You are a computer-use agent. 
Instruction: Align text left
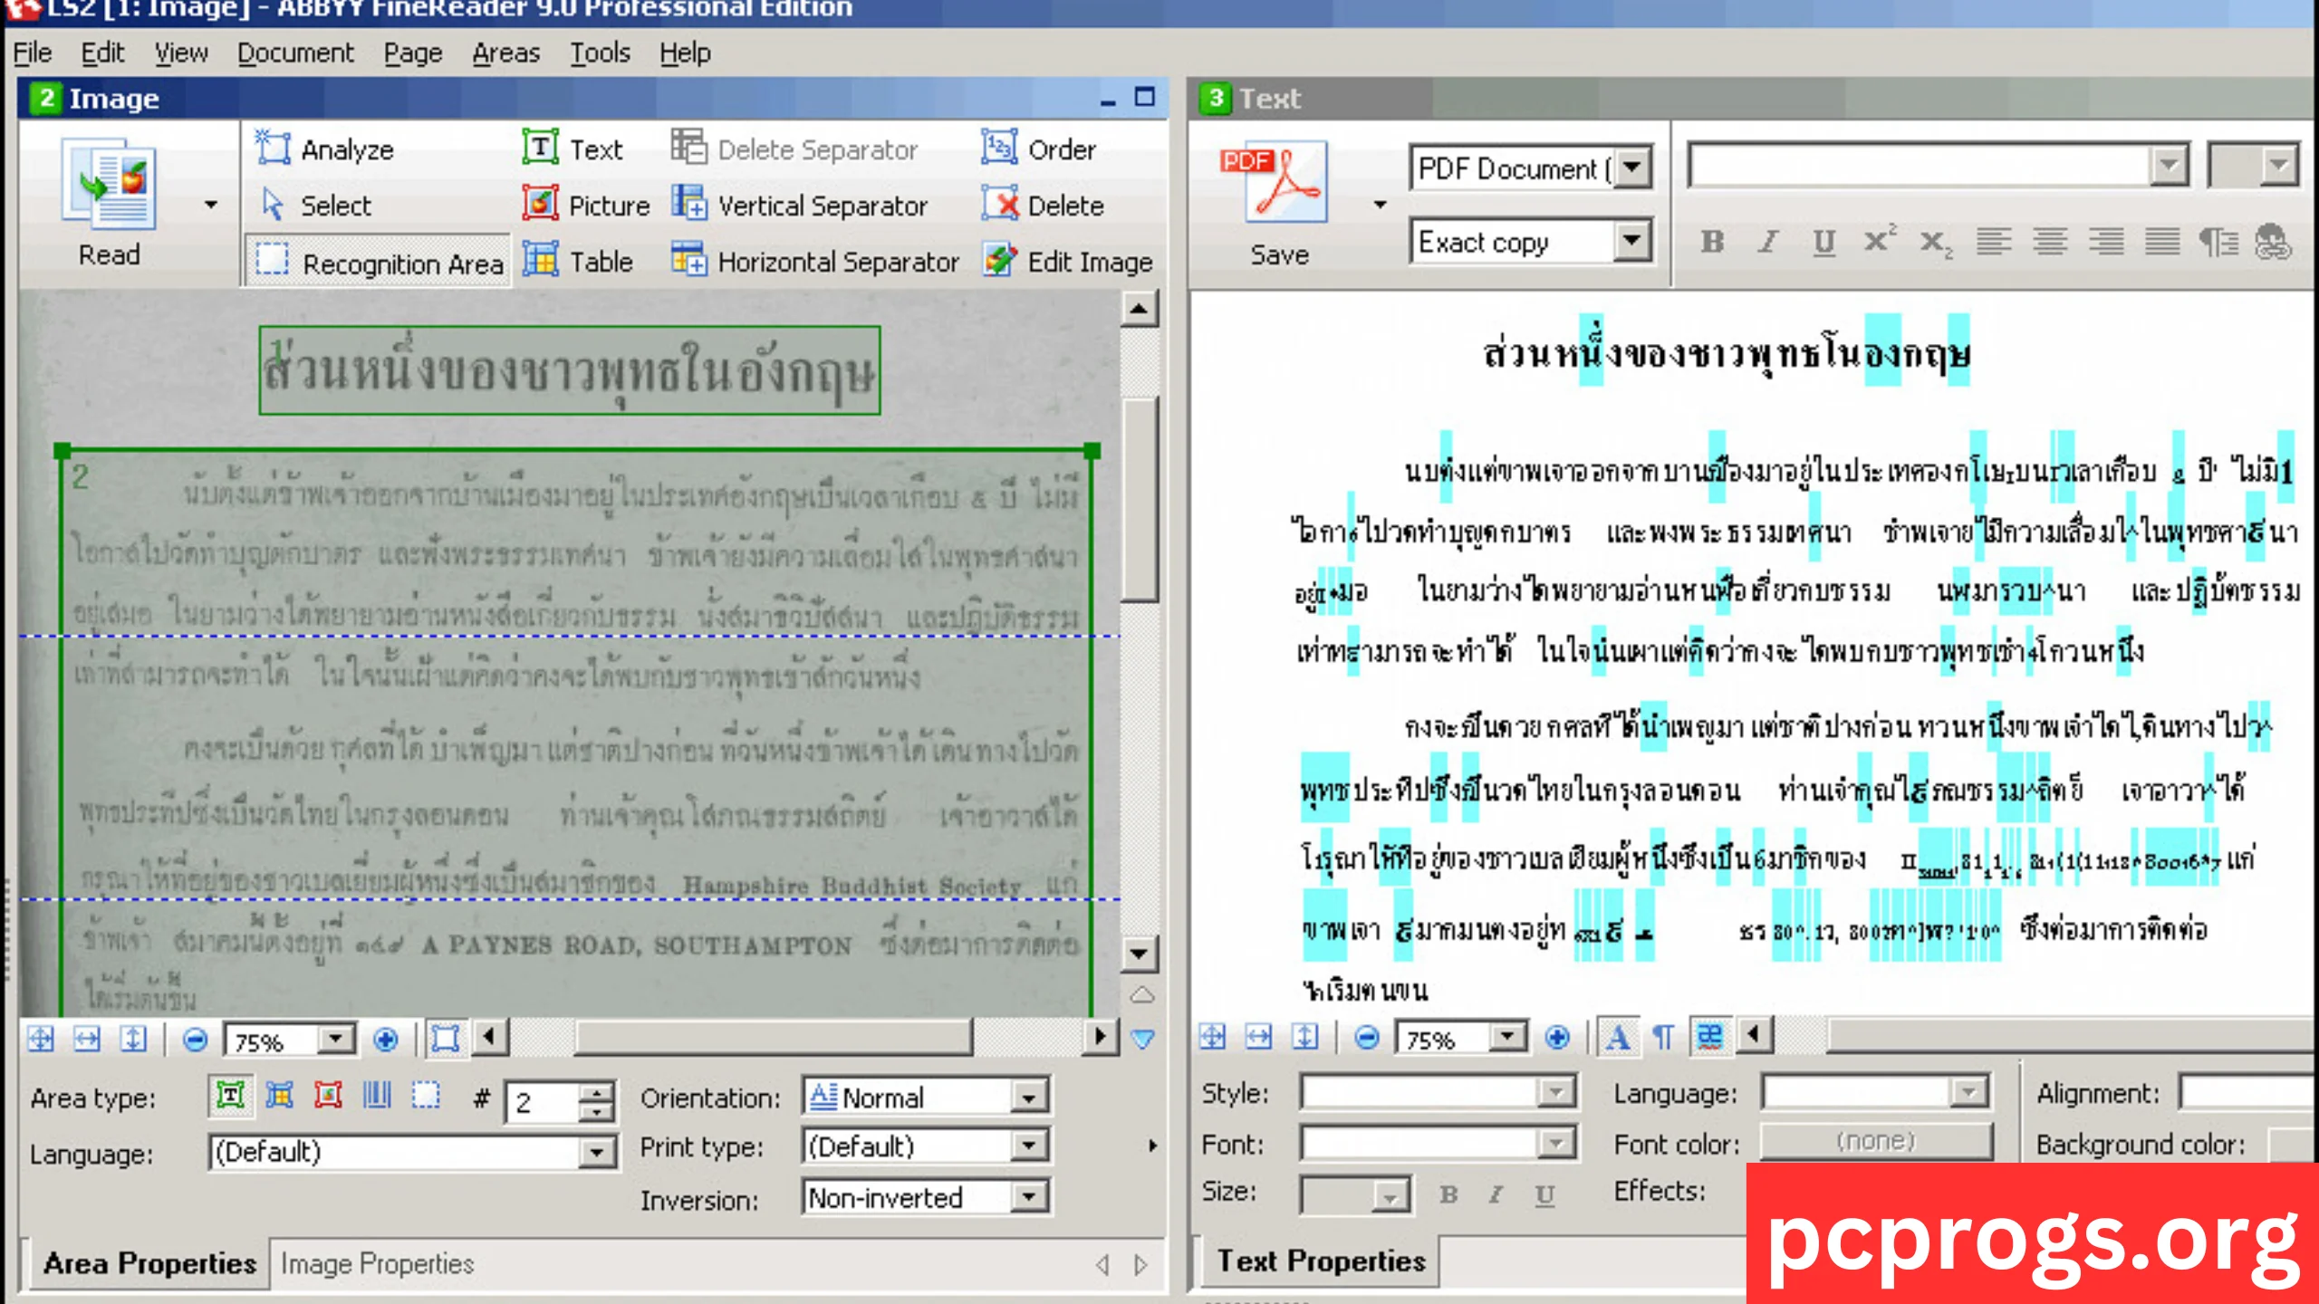point(1993,242)
